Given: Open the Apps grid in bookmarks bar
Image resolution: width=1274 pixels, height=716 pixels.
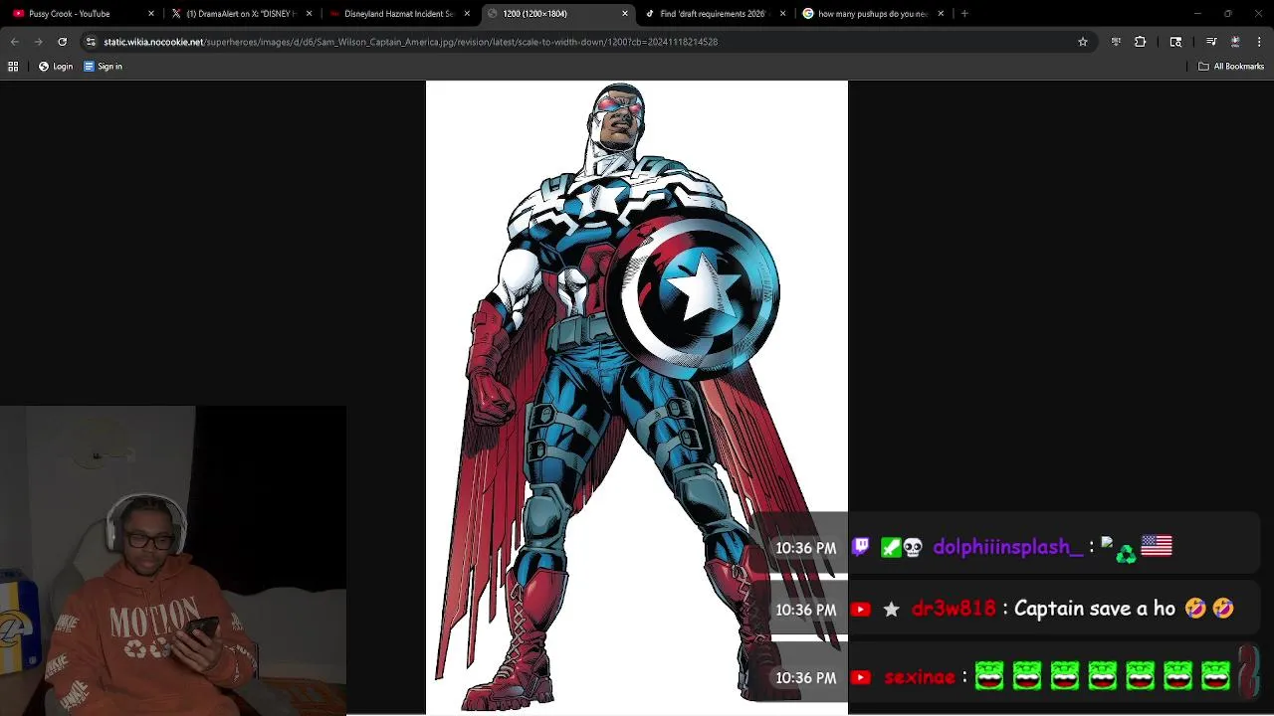Looking at the screenshot, I should click(x=13, y=67).
